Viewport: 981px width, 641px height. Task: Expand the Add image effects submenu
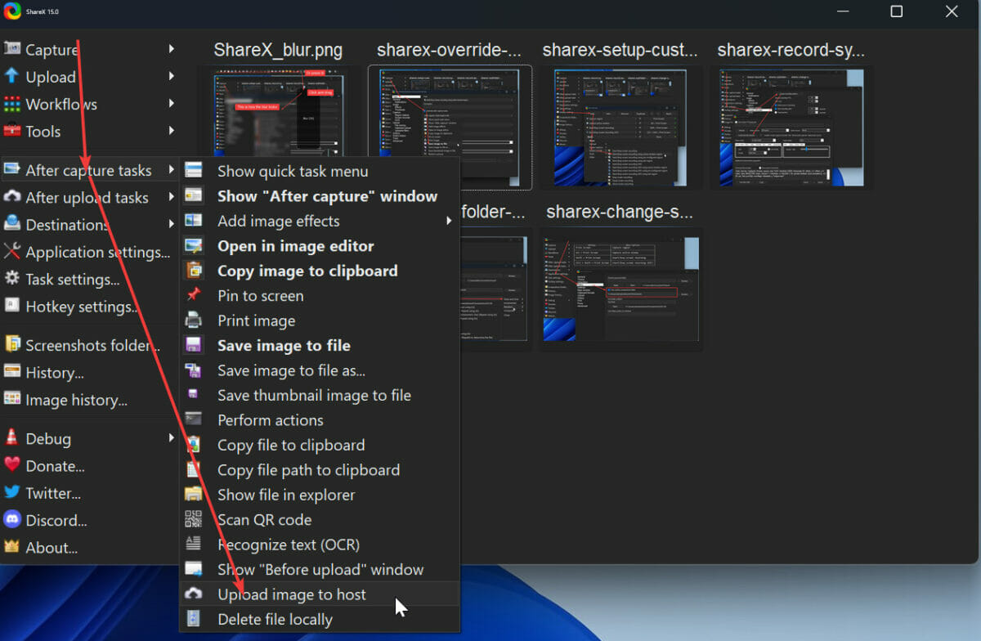278,221
